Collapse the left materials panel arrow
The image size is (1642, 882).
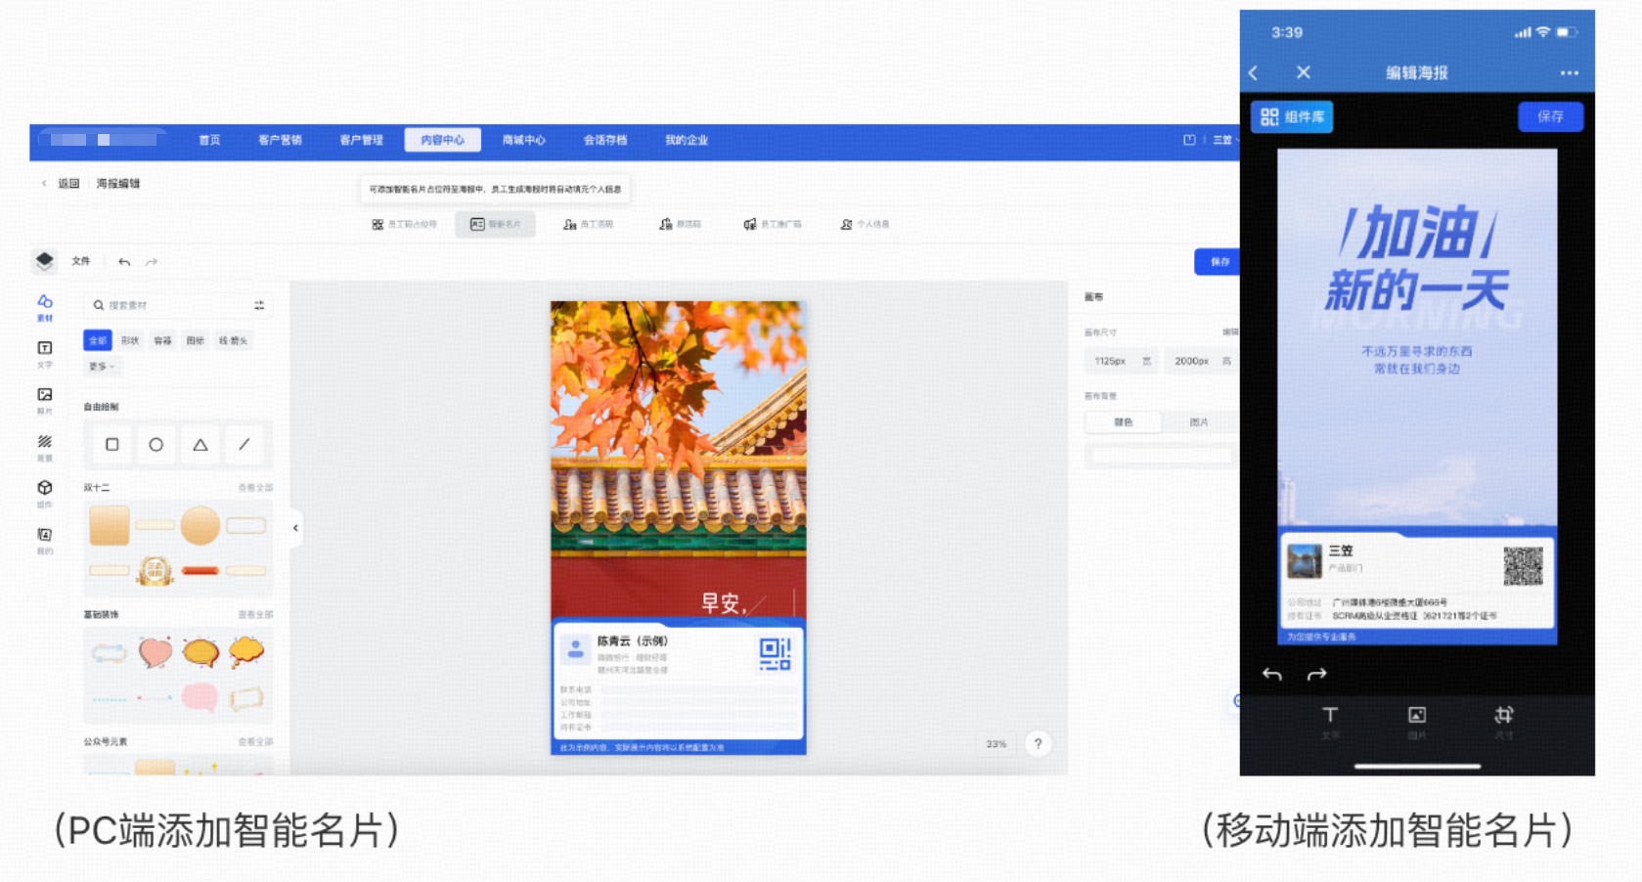(x=295, y=528)
